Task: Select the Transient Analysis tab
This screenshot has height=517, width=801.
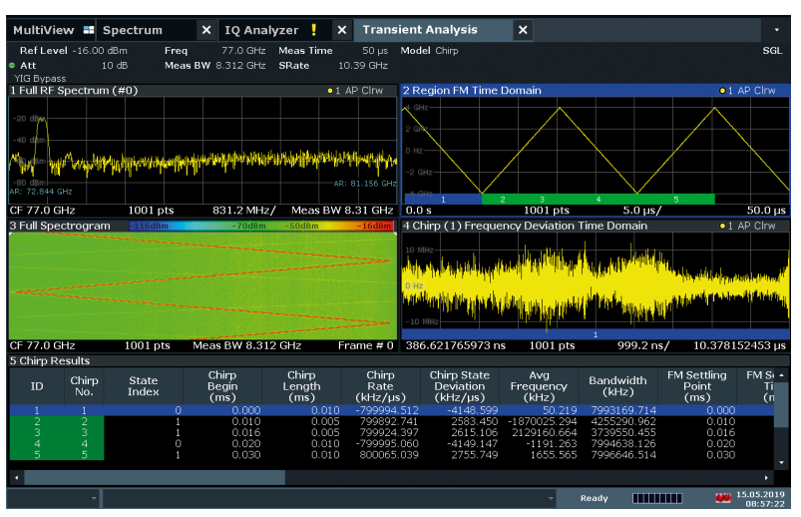Action: pyautogui.click(x=420, y=30)
